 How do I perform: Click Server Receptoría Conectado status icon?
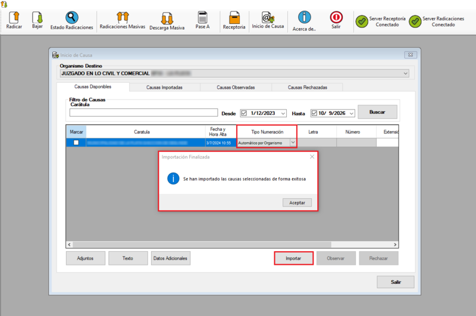362,21
